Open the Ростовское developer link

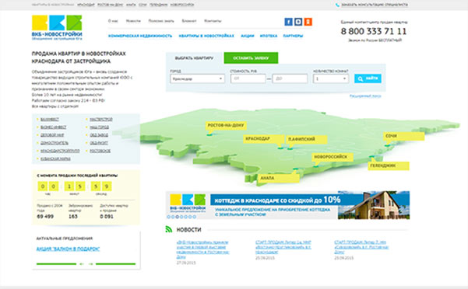point(100,151)
